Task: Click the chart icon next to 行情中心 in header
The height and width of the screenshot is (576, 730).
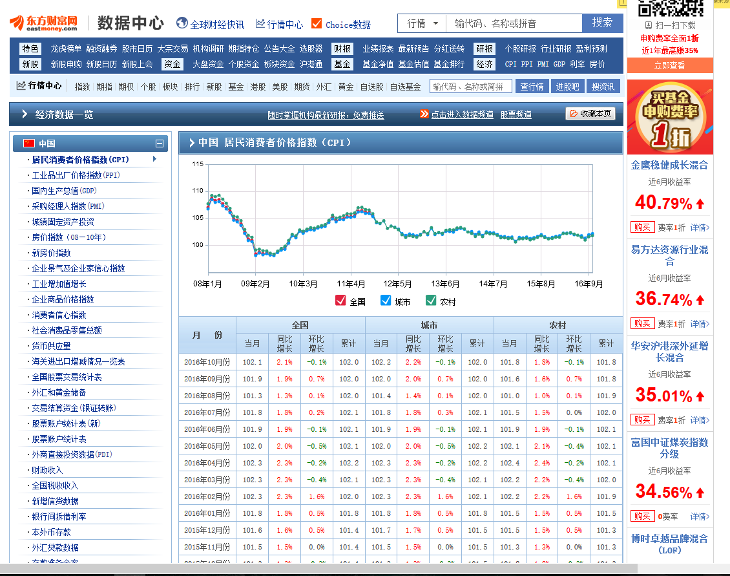Action: (x=260, y=24)
